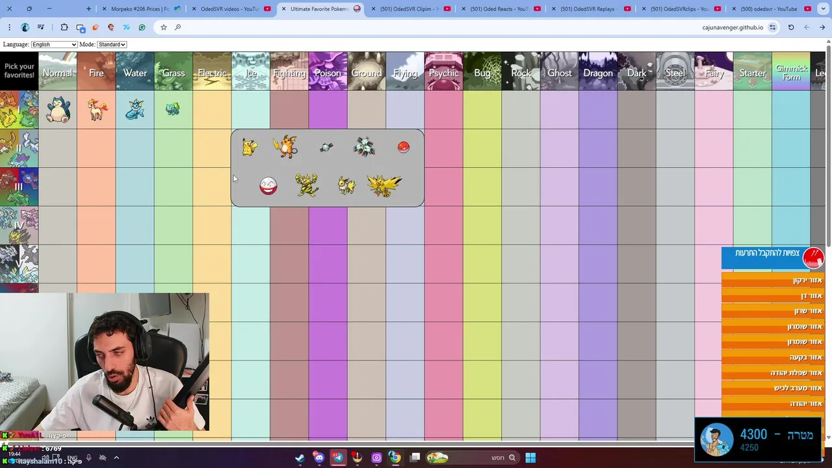Click the Fire type header
Screen dimensions: 832x468
[x=96, y=71]
